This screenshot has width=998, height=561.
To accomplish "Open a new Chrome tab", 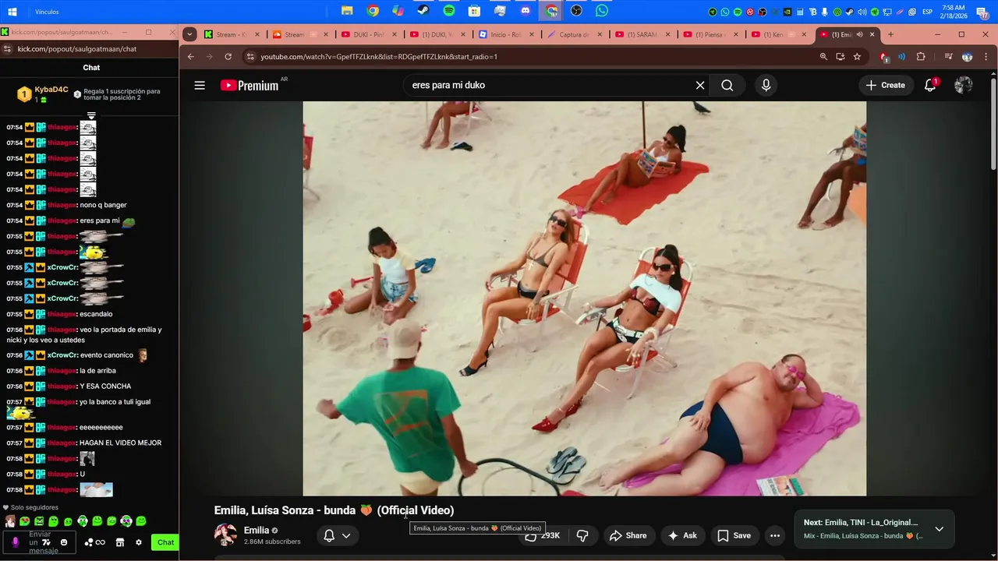I will pyautogui.click(x=890, y=34).
